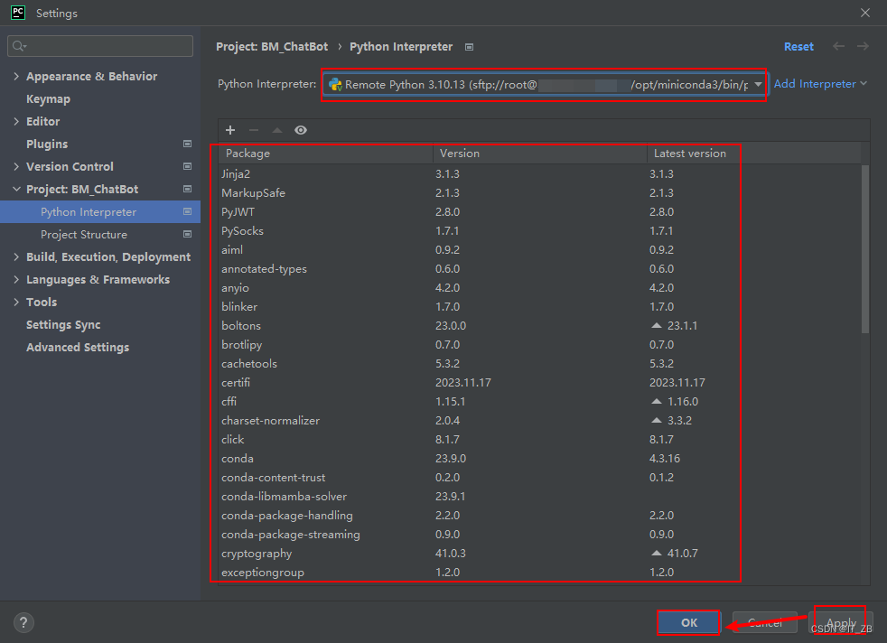
Task: Click project-level icon beside Python Interpreter breadcrumb
Action: [x=469, y=47]
